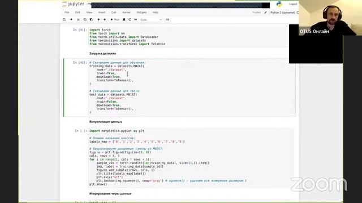Open the command palette
362x203 pixels.
[167, 20]
